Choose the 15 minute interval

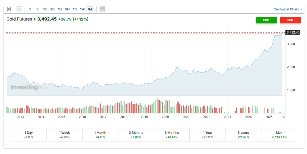pos(45,9)
